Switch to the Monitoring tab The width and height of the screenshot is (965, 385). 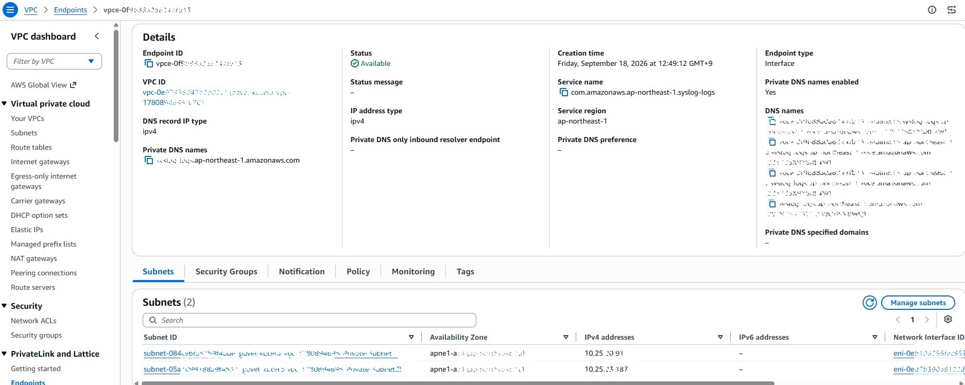click(413, 271)
